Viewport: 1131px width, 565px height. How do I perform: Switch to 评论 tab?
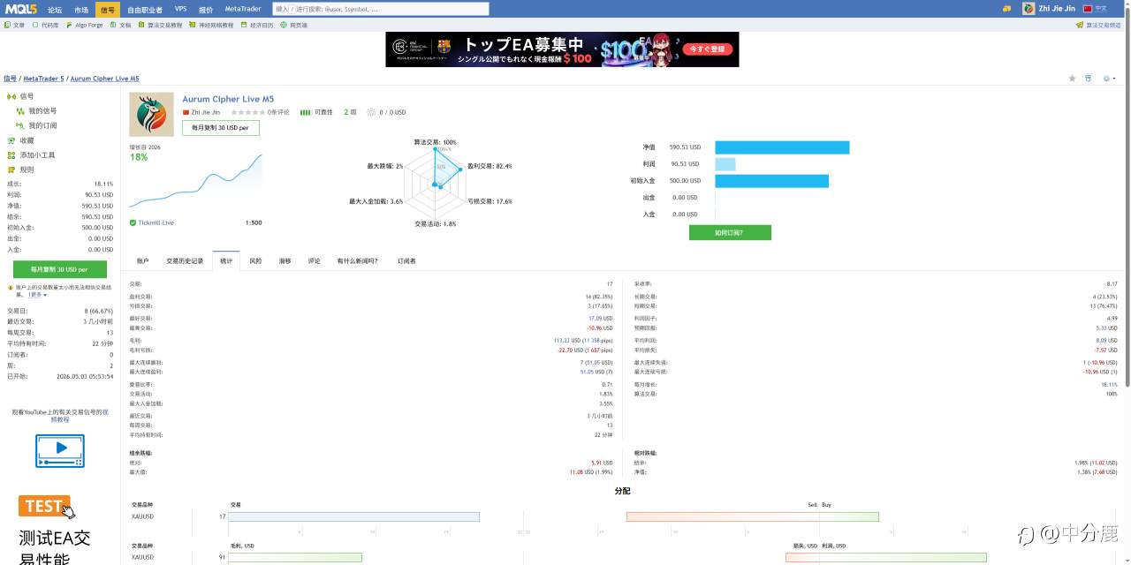pyautogui.click(x=314, y=261)
